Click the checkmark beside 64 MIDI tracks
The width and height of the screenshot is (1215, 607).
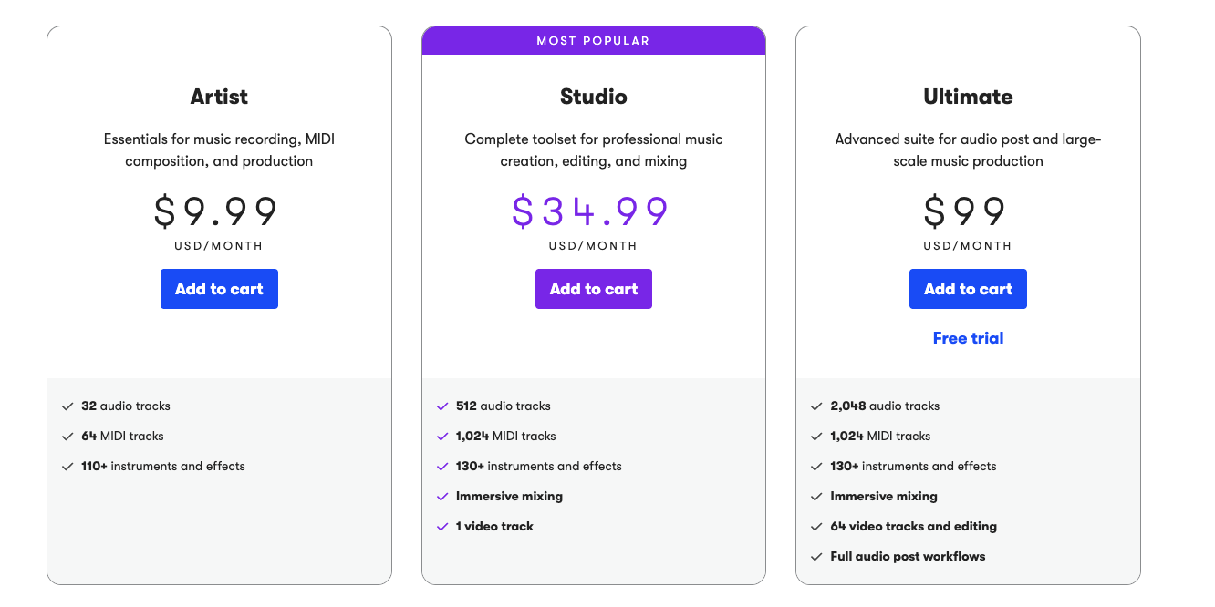tap(67, 437)
